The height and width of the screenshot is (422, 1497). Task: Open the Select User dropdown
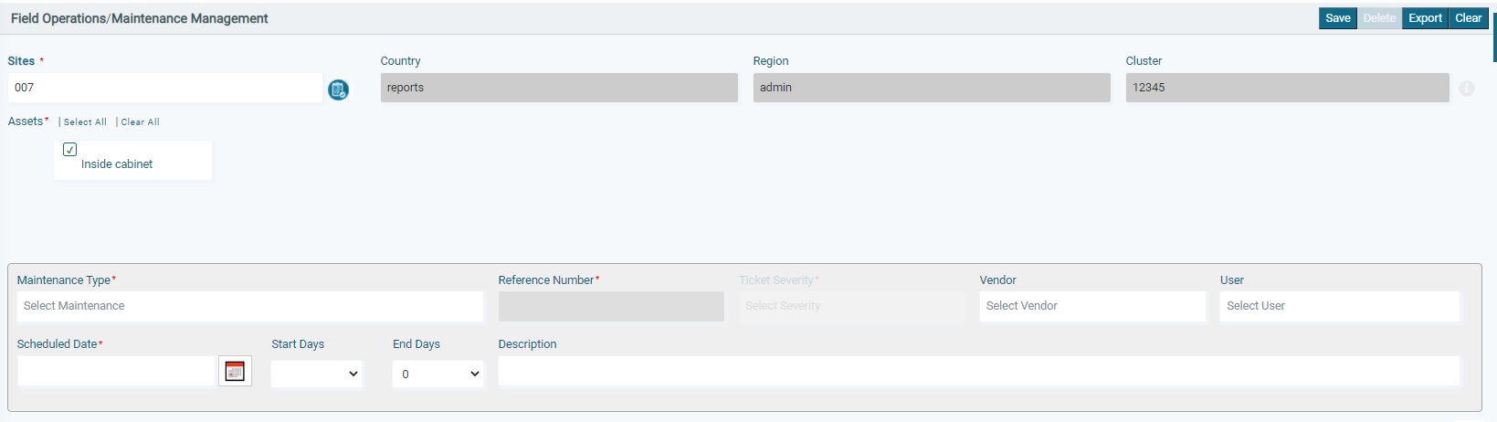pos(1340,306)
